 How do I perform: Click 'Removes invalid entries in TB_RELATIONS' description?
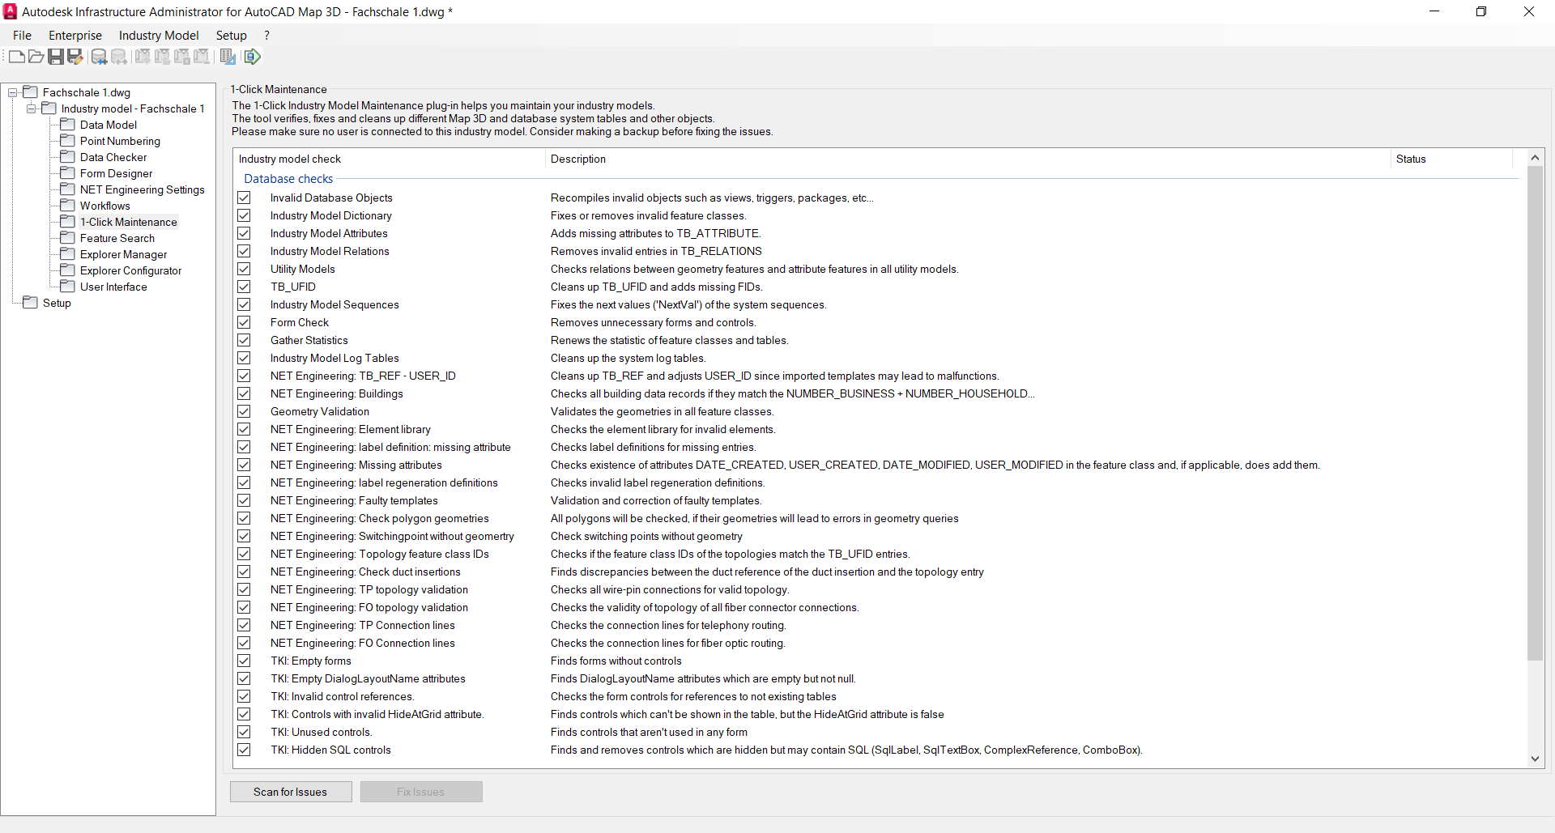coord(656,251)
